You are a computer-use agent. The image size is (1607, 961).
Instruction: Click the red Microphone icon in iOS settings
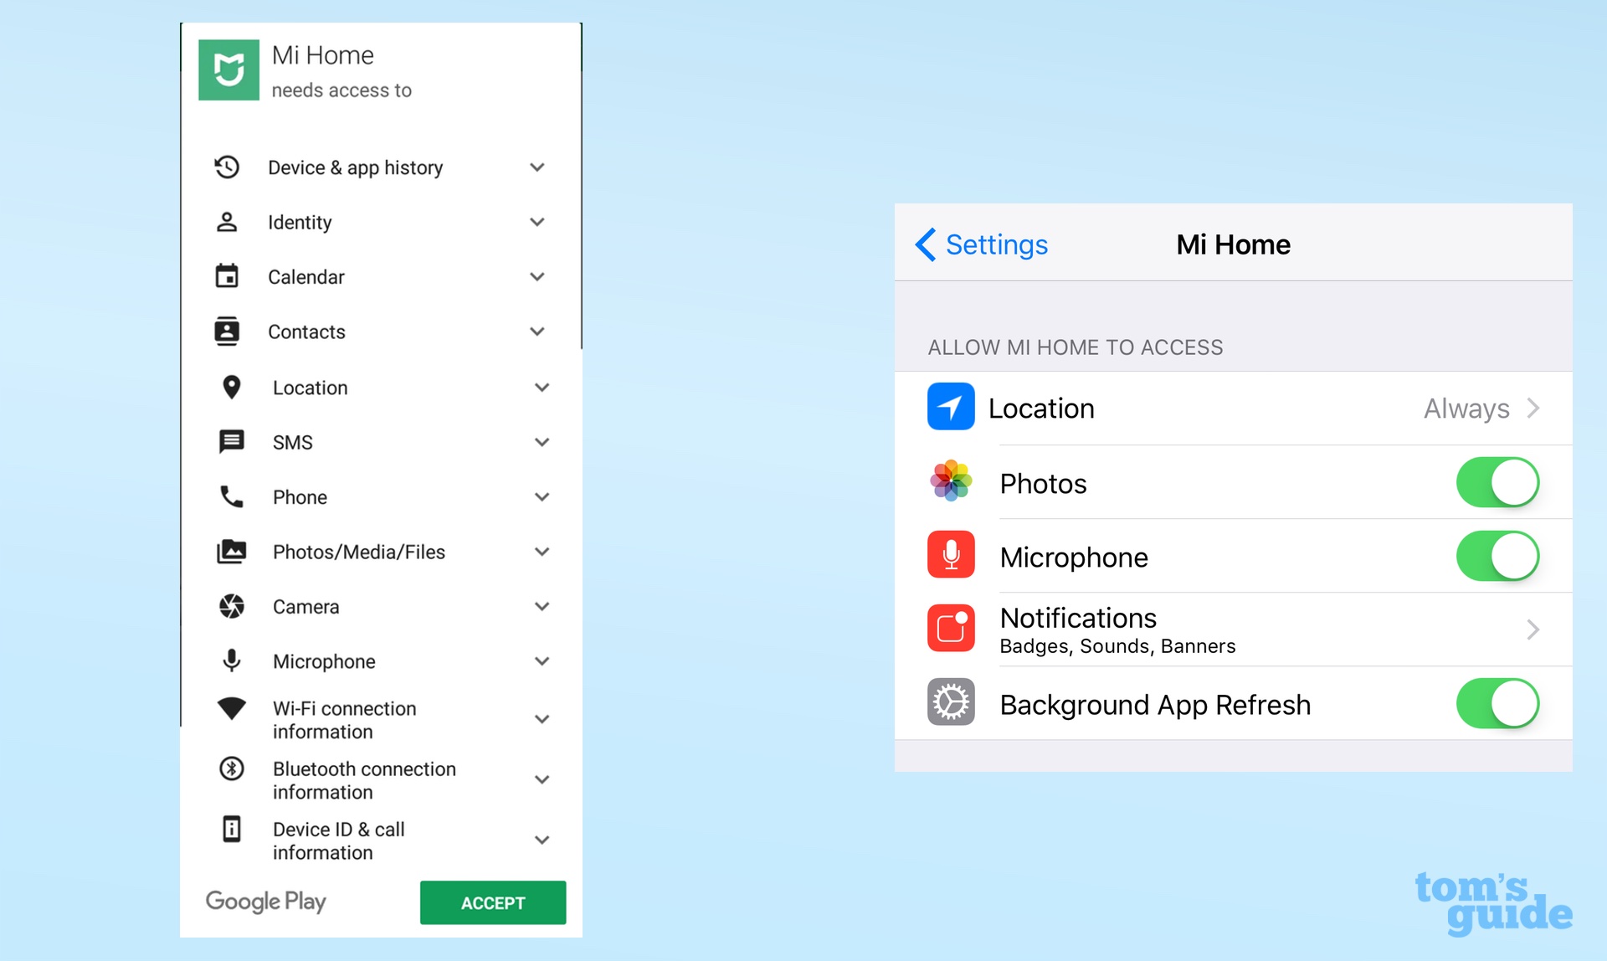[951, 555]
